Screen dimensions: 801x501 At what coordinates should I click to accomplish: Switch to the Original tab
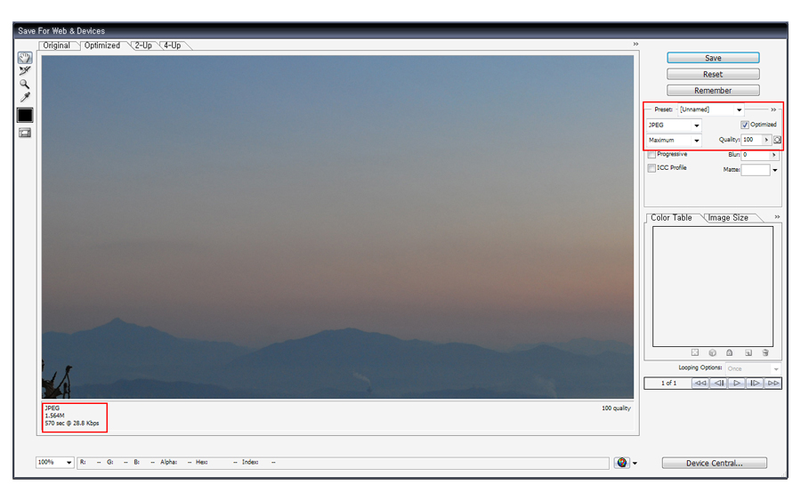click(x=57, y=45)
